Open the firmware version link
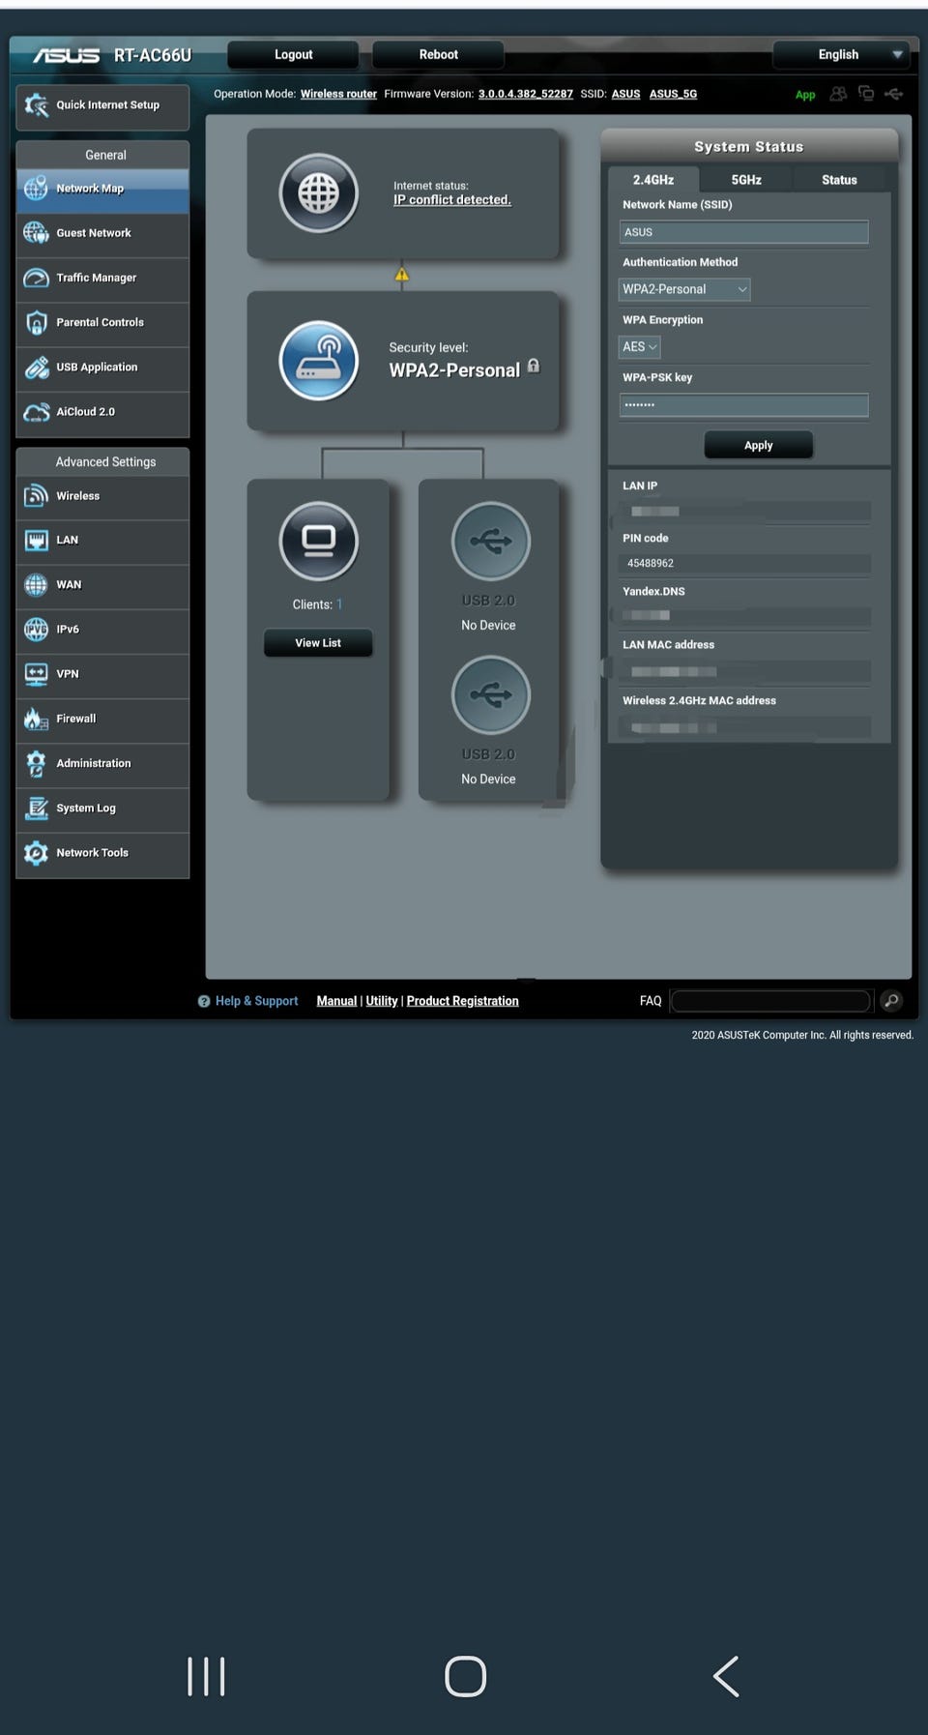Viewport: 928px width, 1735px height. pyautogui.click(x=526, y=94)
